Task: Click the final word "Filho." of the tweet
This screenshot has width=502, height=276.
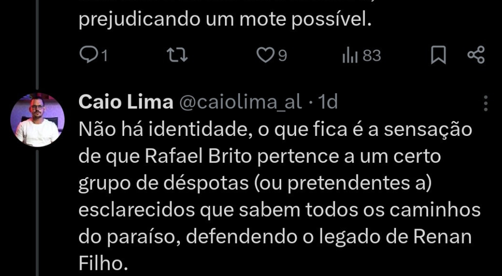Action: coord(103,264)
